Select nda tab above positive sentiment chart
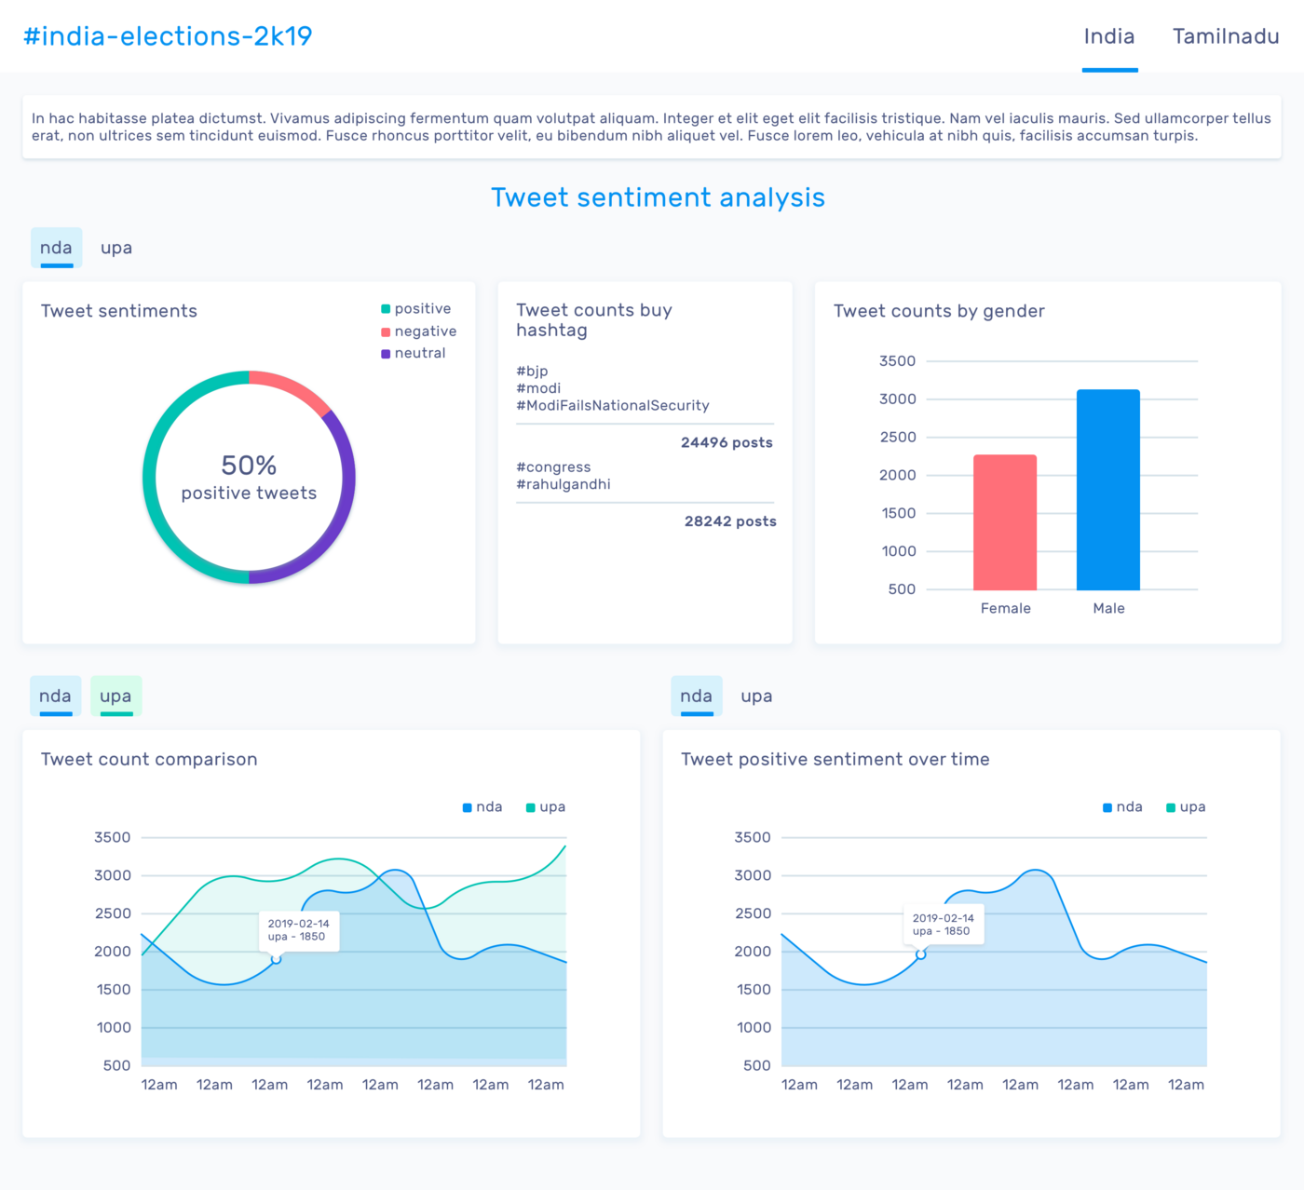The image size is (1304, 1190). (x=696, y=696)
